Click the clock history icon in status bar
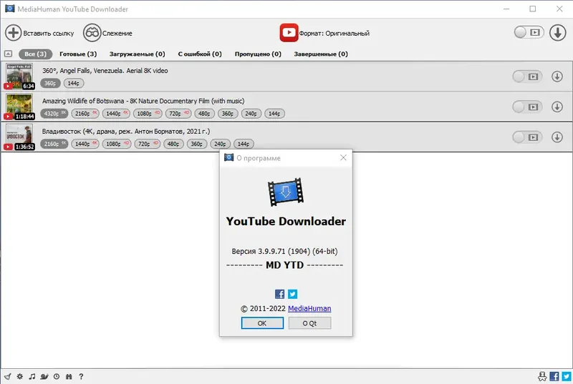 pos(57,376)
